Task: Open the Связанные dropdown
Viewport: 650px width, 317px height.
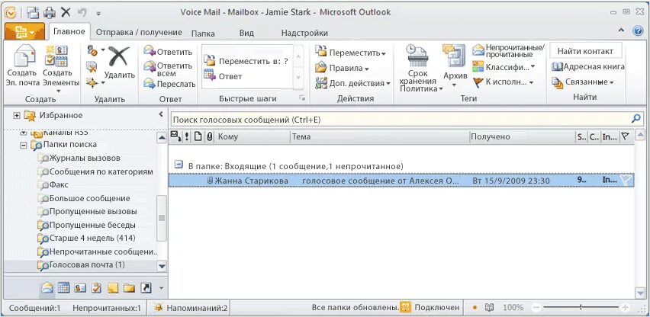Action: 582,82
